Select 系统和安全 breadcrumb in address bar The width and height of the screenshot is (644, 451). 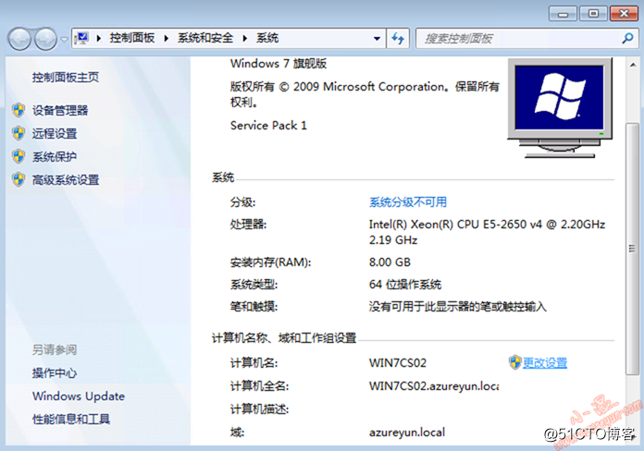(x=205, y=38)
